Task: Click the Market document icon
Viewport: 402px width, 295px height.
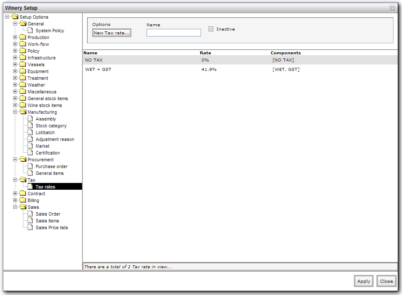Action: click(x=30, y=146)
